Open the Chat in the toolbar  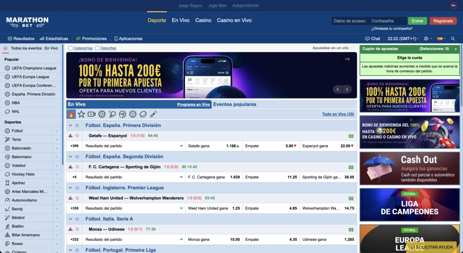click(373, 39)
